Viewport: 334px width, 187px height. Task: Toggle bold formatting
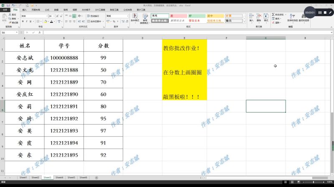coord(23,22)
